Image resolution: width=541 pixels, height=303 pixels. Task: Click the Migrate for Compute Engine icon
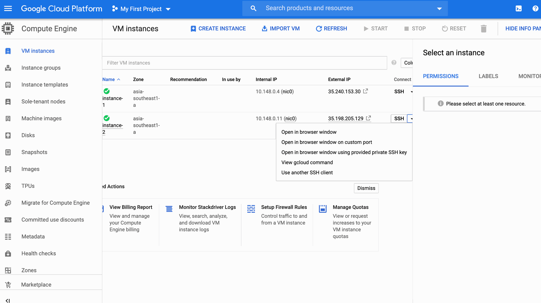[x=8, y=203]
